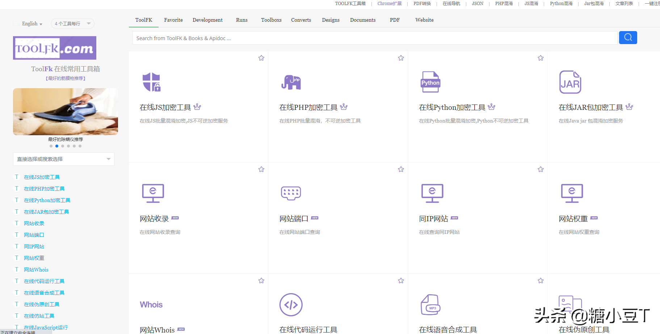This screenshot has width=660, height=334.
Task: Open sidebar link 在线语音合成工具
Action: click(x=44, y=293)
